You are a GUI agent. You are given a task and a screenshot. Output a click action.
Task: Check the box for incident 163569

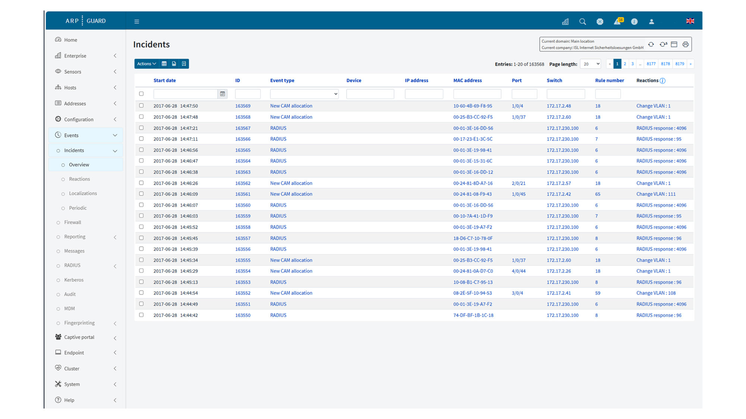pos(141,106)
